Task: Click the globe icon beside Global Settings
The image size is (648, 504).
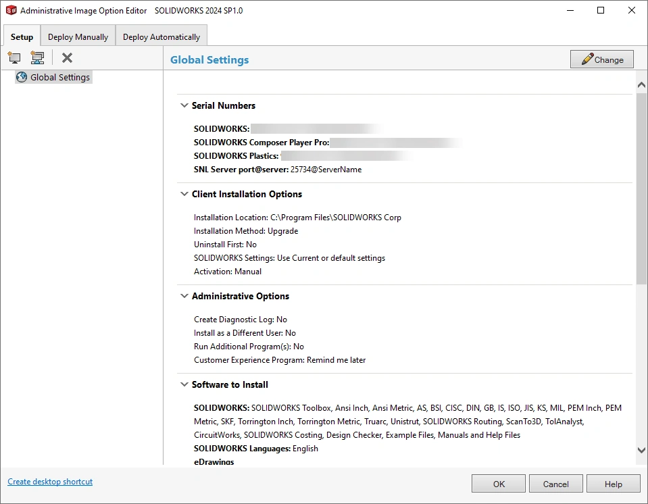Action: pos(22,77)
